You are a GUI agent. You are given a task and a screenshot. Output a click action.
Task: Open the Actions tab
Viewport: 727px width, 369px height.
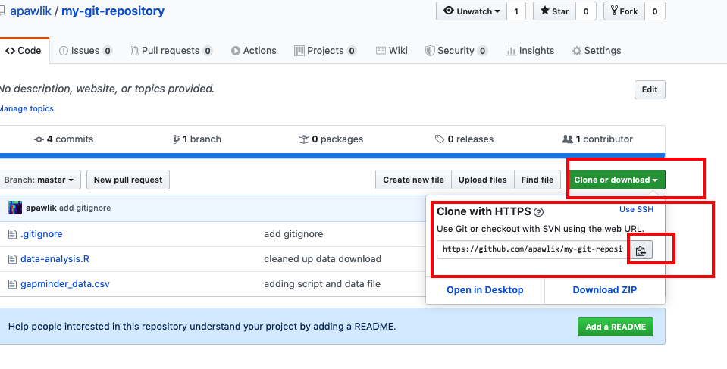[254, 51]
